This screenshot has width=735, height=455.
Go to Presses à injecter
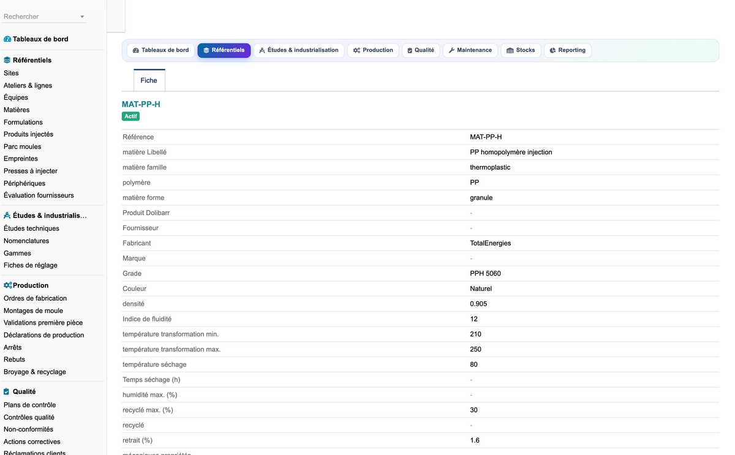[x=31, y=171]
